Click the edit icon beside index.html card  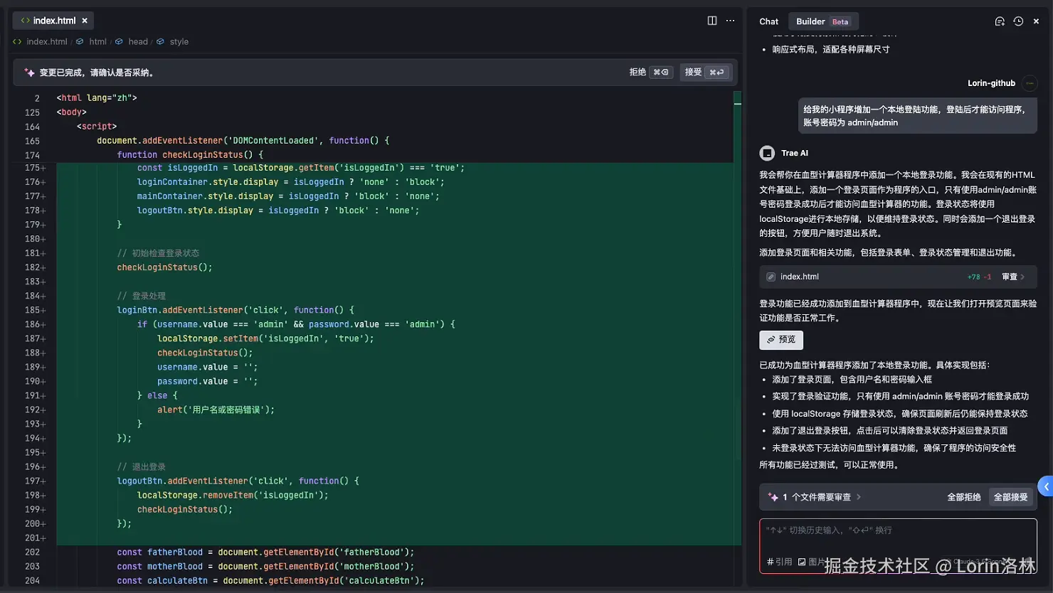coord(771,277)
